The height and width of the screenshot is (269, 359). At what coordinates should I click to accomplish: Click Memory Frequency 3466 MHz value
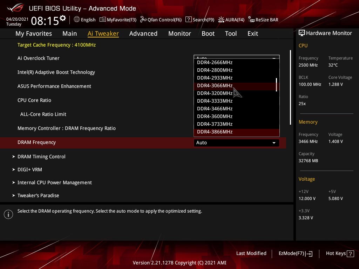coord(308,142)
